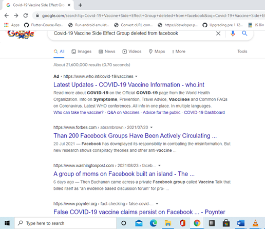This screenshot has width=265, height=229.
Task: Switch to the News tab
Action: click(x=107, y=51)
